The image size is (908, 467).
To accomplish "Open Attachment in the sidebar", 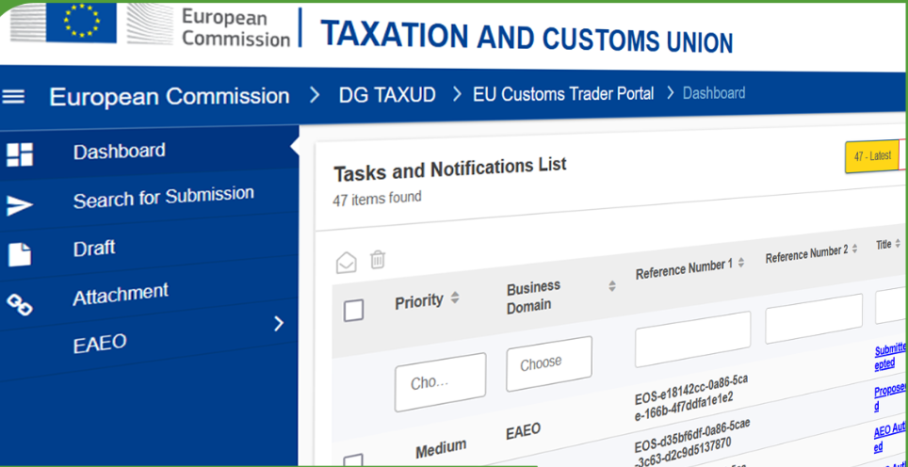I will [121, 294].
